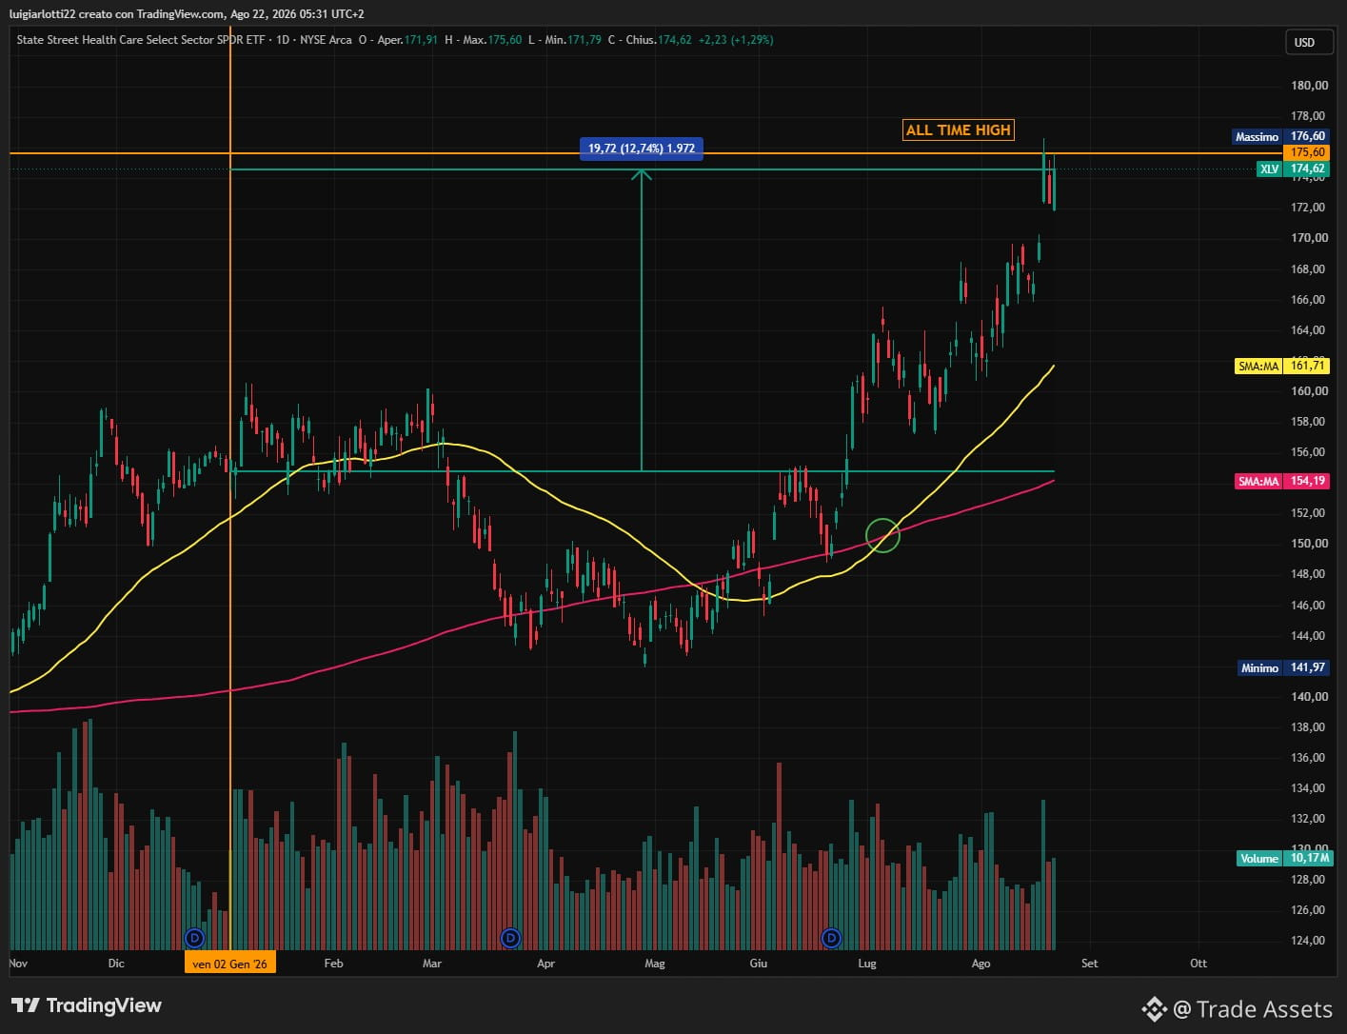Select the green circle drawn on the SMA crossover

tap(882, 535)
